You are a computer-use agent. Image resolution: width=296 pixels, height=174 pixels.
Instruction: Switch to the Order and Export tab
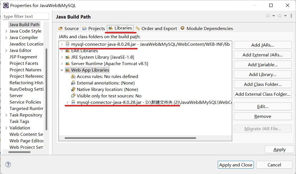[x=156, y=28]
